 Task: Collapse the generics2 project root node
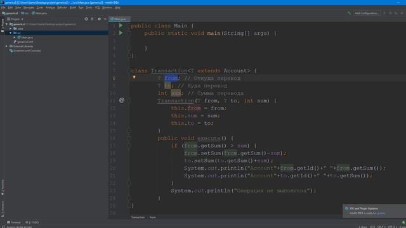(7, 24)
